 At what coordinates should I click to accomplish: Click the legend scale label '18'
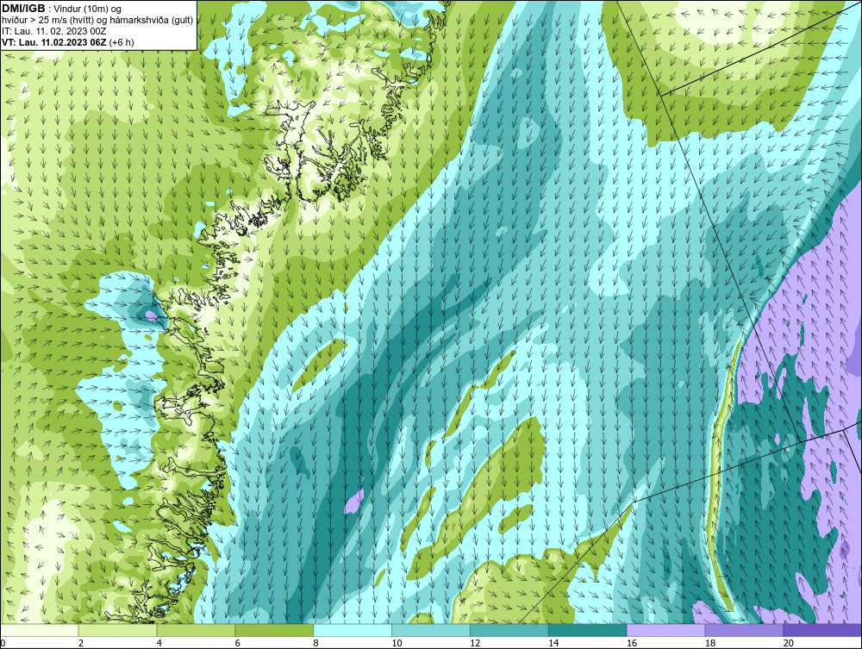click(x=709, y=643)
